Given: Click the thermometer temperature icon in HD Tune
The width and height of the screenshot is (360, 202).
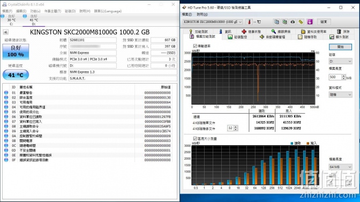Looking at the screenshot, I should point(249,22).
